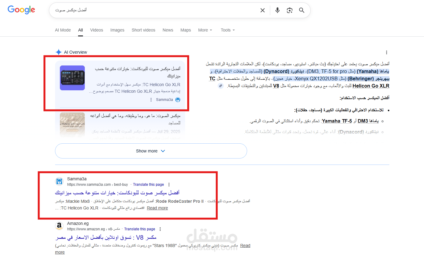
Task: Switch to the Maps tab
Action: click(186, 30)
